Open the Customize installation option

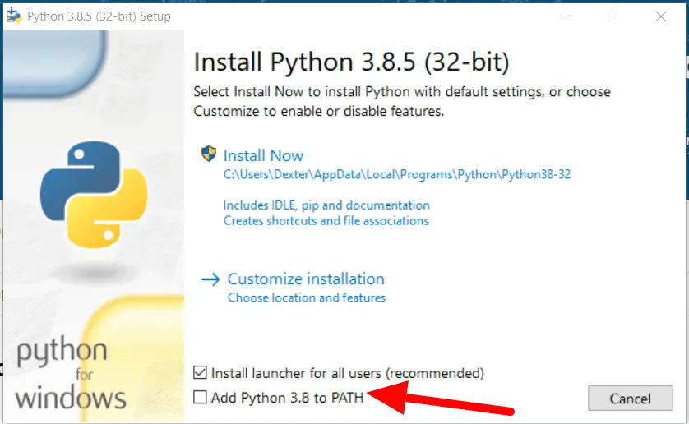[x=306, y=279]
